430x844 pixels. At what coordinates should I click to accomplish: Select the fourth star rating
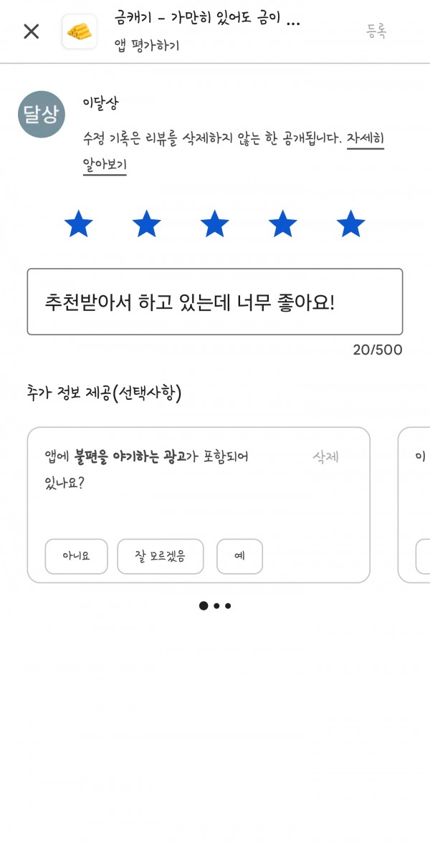[282, 224]
